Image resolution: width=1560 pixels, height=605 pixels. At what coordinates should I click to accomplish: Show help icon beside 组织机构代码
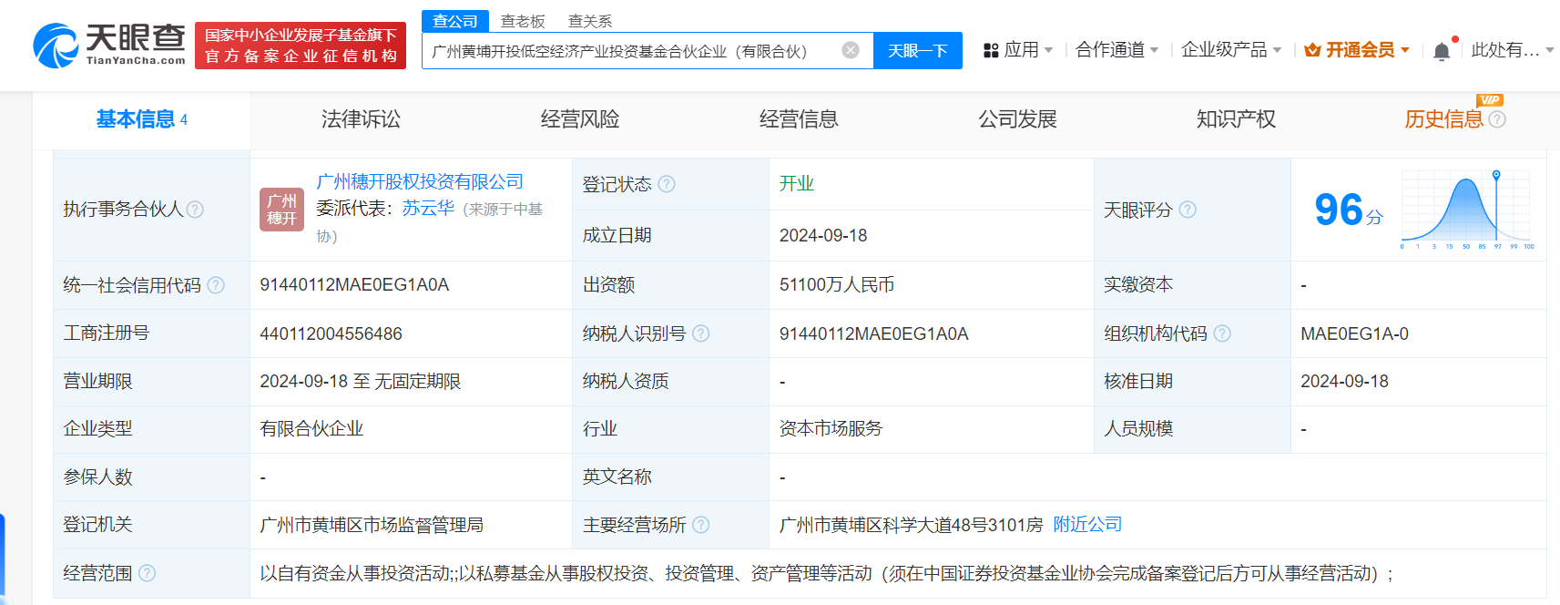coord(1222,333)
